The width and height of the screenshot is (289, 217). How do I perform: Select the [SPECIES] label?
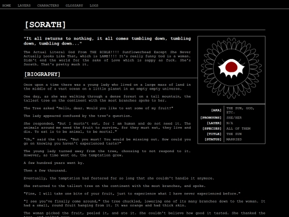[212, 129]
